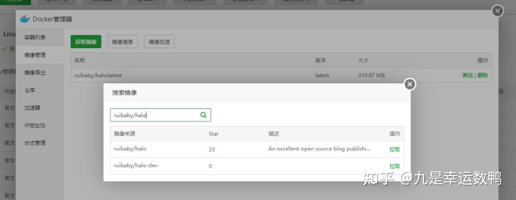
Task: Close the 搜索镜像 search dialog
Action: coord(410,84)
